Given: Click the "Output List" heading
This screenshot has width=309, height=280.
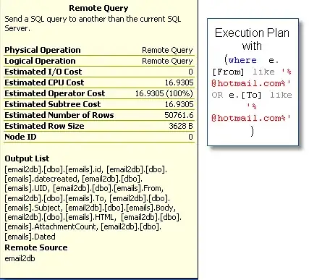Looking at the screenshot, I should tap(27, 158).
